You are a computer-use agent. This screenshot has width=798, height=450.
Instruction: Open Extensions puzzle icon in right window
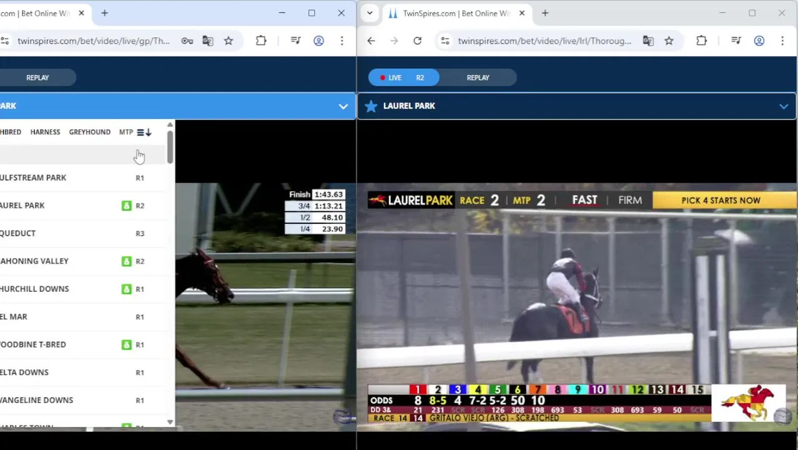[x=701, y=41]
